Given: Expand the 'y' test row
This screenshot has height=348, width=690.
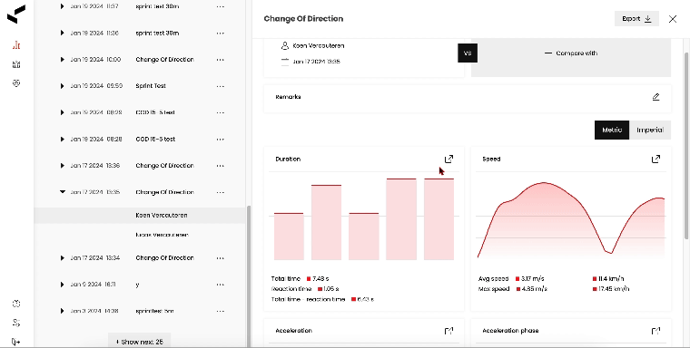Looking at the screenshot, I should [x=62, y=285].
